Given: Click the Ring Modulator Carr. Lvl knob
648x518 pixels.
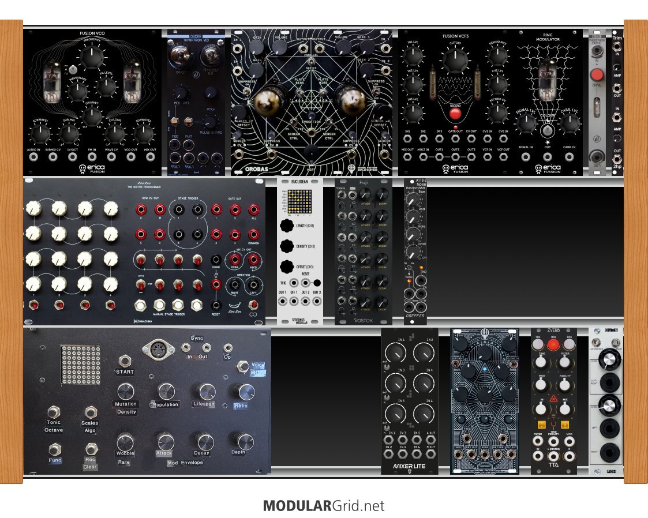Looking at the screenshot, I should pyautogui.click(x=570, y=123).
